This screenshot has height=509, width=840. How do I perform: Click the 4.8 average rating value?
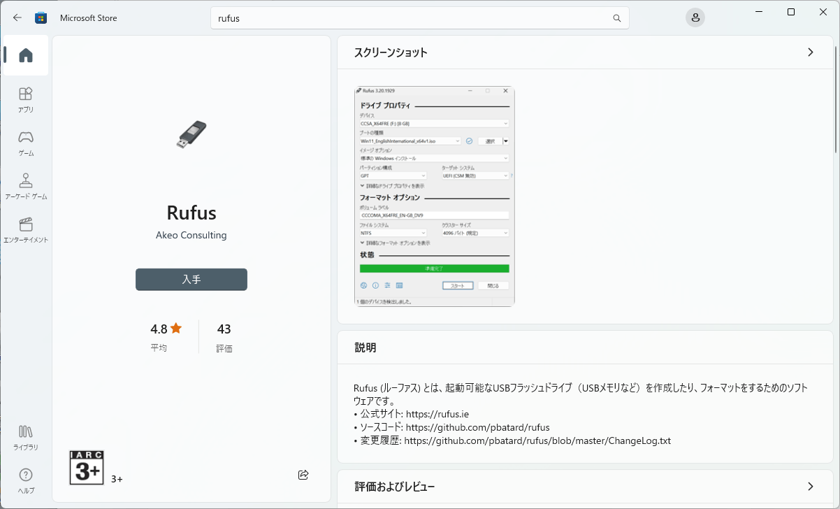159,329
